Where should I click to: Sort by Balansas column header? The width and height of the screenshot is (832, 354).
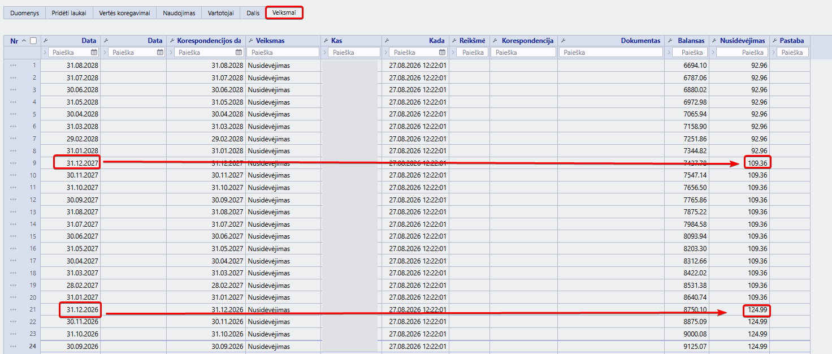(691, 41)
